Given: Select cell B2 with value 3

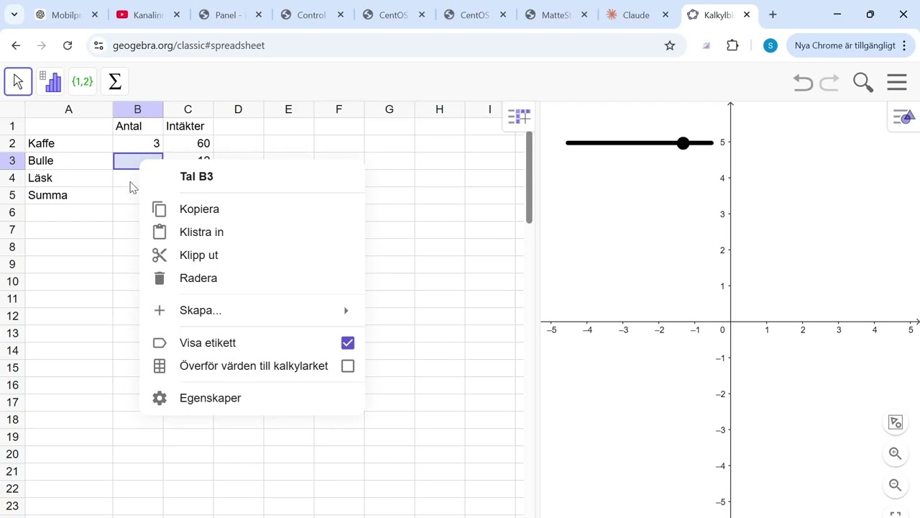Looking at the screenshot, I should tap(138, 143).
